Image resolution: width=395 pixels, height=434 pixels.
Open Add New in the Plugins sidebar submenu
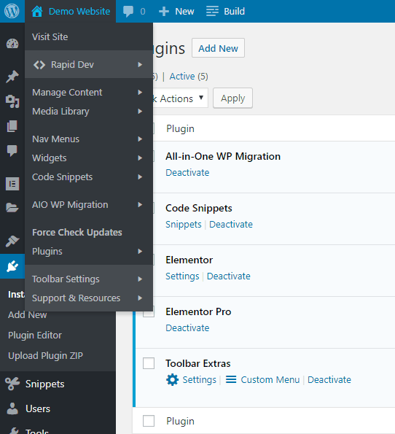click(x=28, y=314)
